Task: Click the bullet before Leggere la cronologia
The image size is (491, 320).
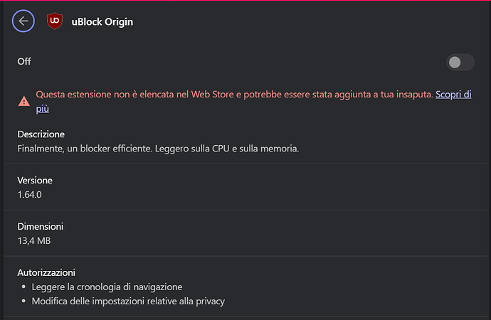Action: 23,287
